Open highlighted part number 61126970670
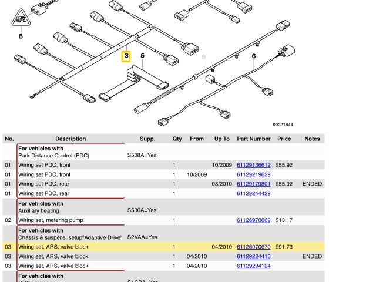Viewport: 376px width, 282px height. 253,247
